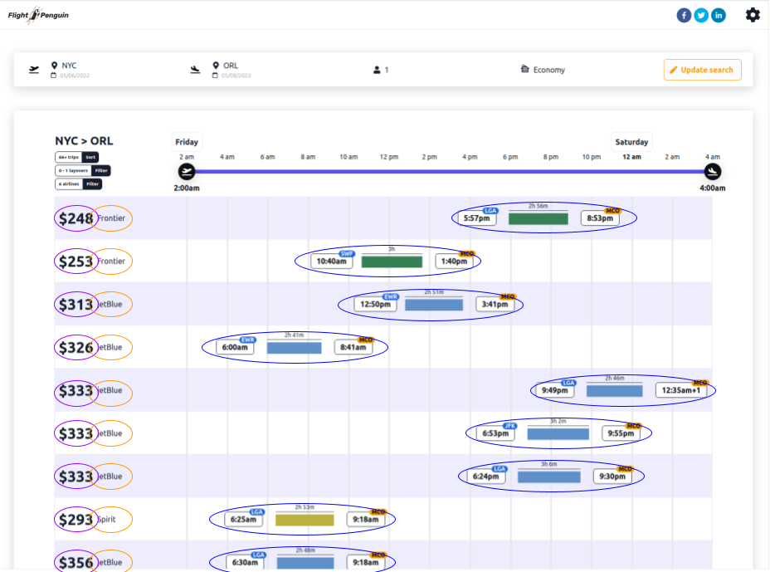Screen dimensions: 770x572
Task: Click the blue 2h 41m flight bar
Action: pyautogui.click(x=295, y=348)
